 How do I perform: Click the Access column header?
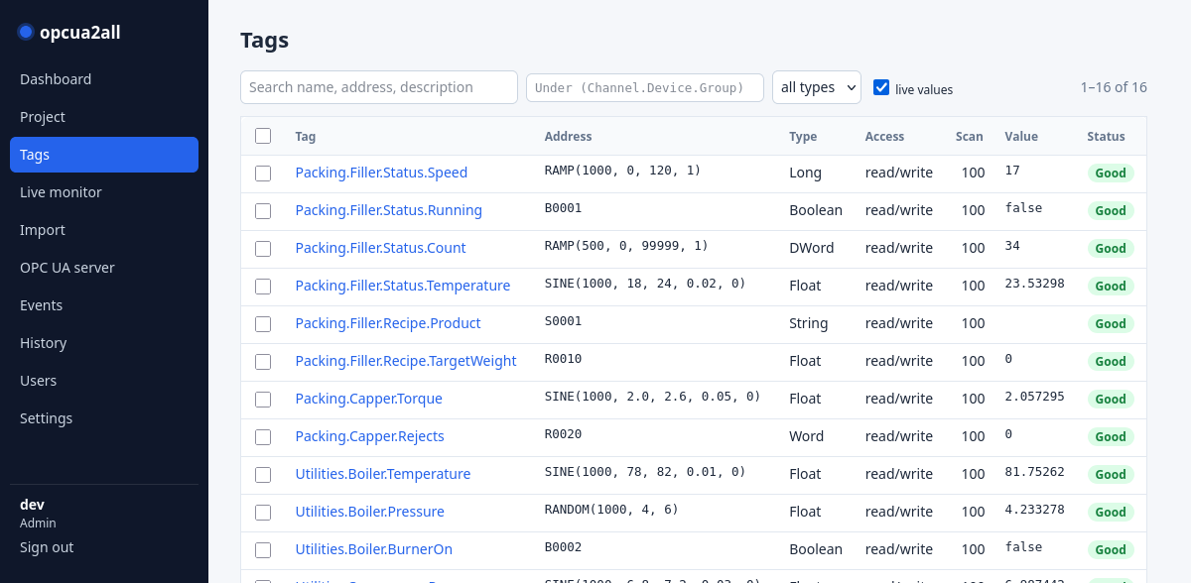(x=885, y=137)
